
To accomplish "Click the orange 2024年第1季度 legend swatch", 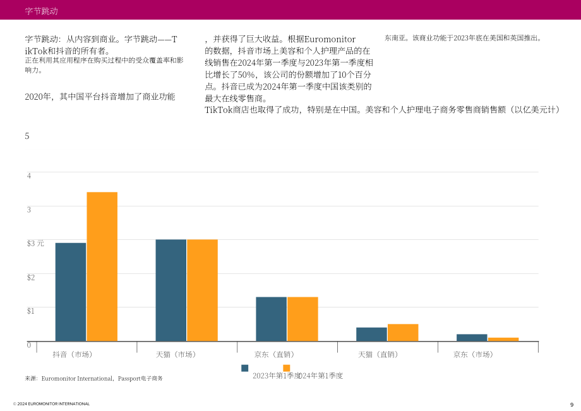I will [x=287, y=368].
